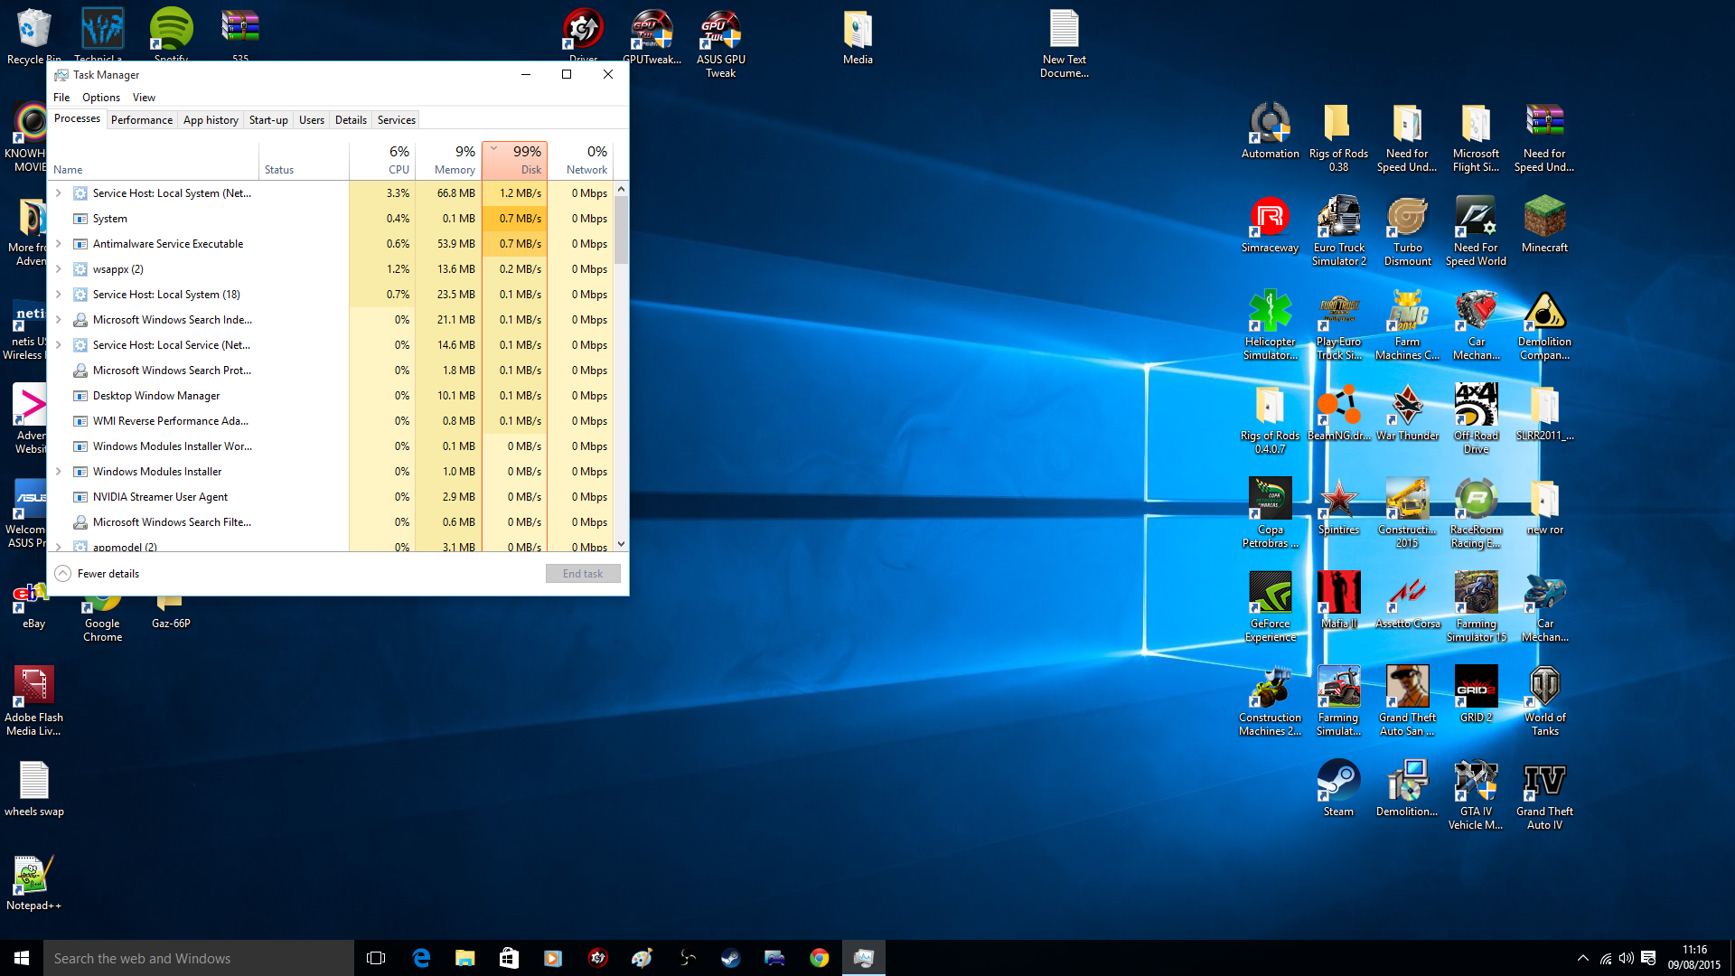
Task: Select the Grand Theft Auto IV icon
Action: 1544,795
